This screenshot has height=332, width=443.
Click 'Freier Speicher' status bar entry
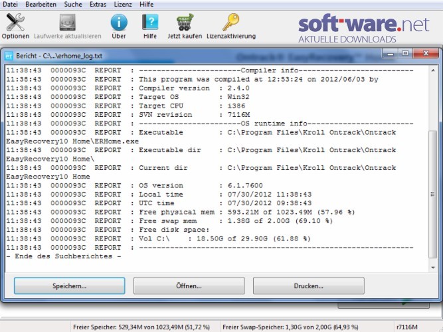[x=141, y=327]
